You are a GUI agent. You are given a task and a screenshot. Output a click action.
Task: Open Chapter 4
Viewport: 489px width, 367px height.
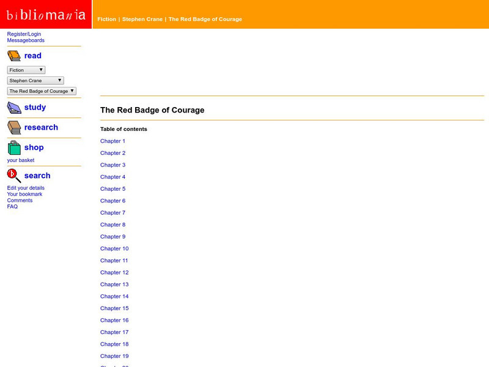112,177
